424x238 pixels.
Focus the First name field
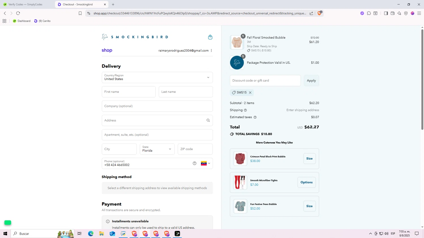point(129,92)
